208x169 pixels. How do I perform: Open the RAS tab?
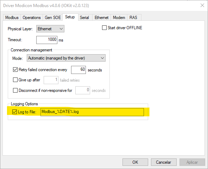[133, 18]
